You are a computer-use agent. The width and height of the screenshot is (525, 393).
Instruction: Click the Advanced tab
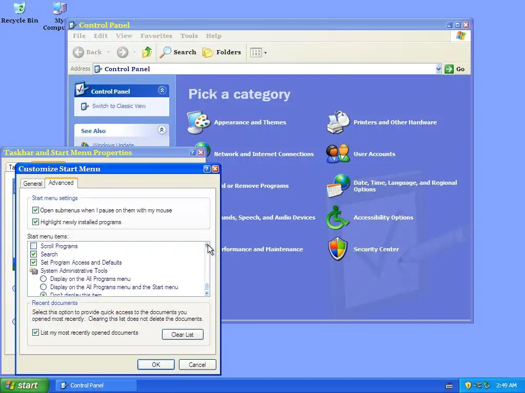(x=61, y=183)
